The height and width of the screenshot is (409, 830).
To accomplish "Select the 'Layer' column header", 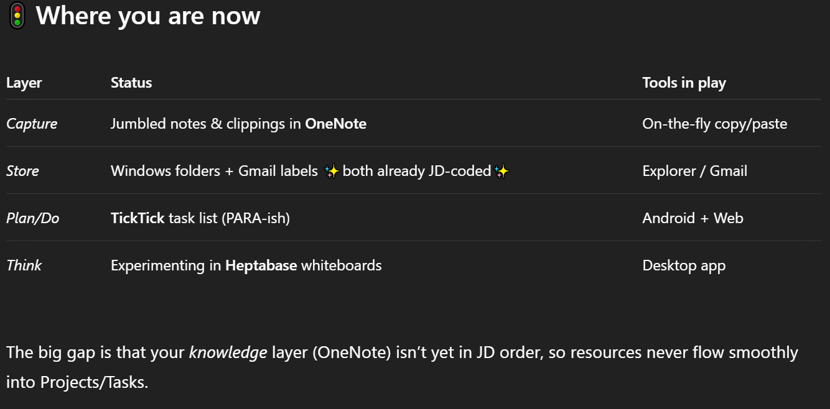I will 24,83.
